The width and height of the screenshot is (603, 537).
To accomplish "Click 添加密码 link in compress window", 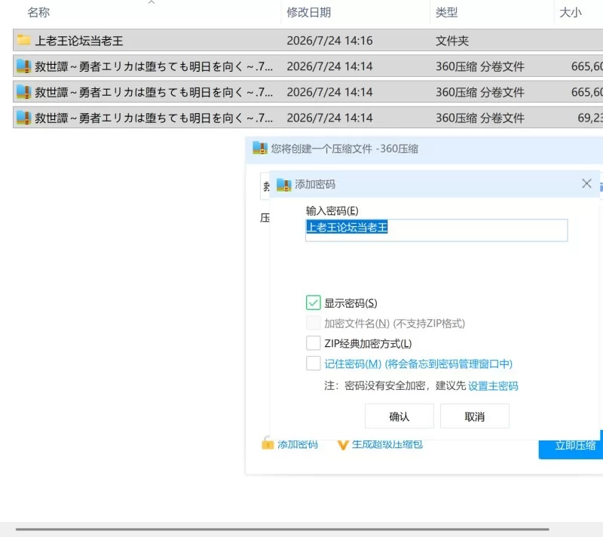I will (298, 445).
